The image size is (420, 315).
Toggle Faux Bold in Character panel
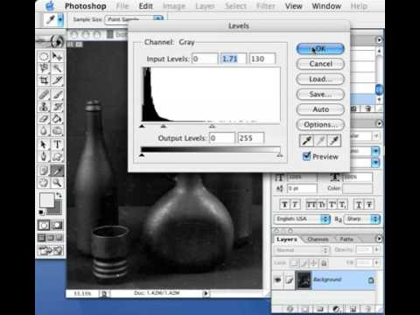click(x=284, y=205)
